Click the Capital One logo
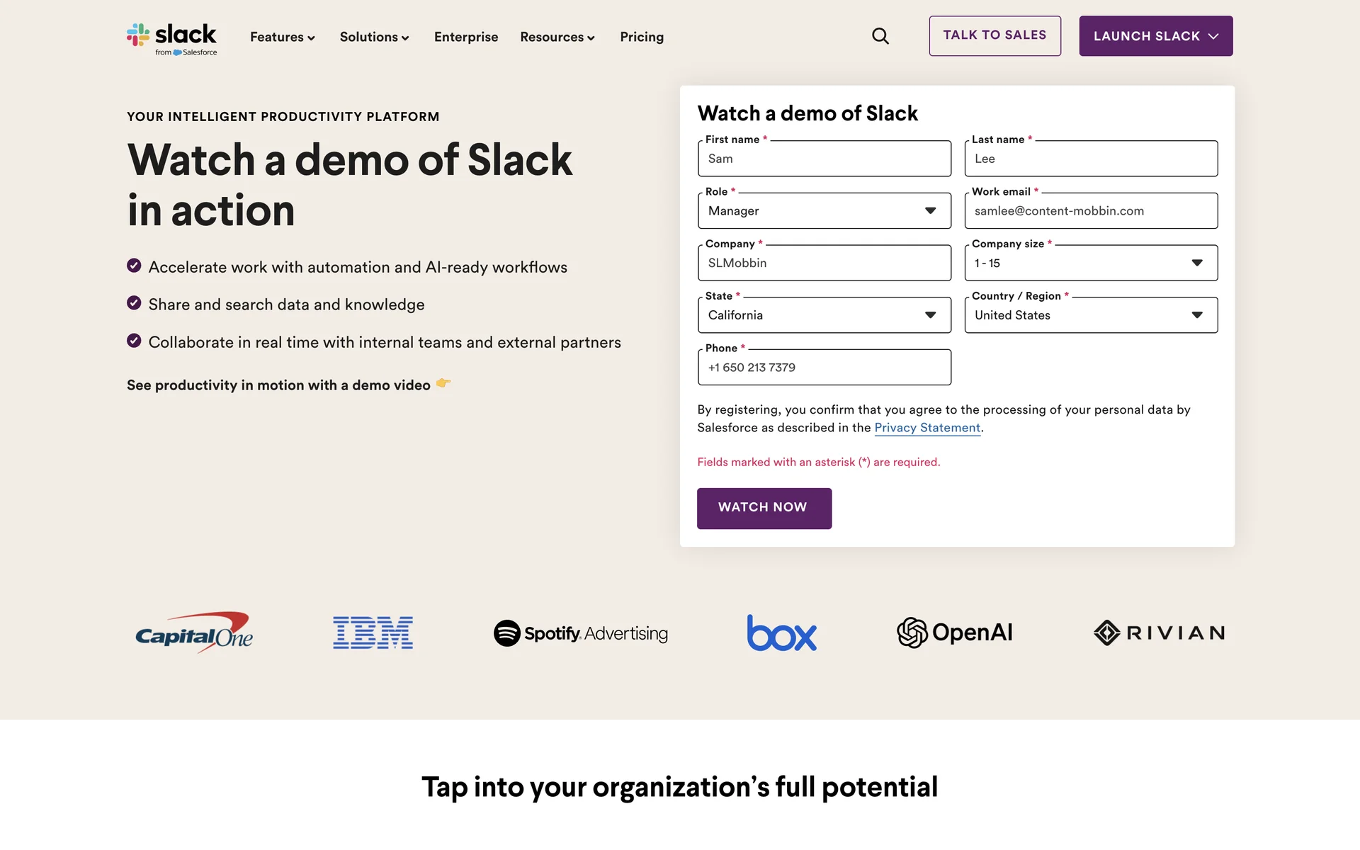Viewport: 1360px width, 850px height. point(194,633)
